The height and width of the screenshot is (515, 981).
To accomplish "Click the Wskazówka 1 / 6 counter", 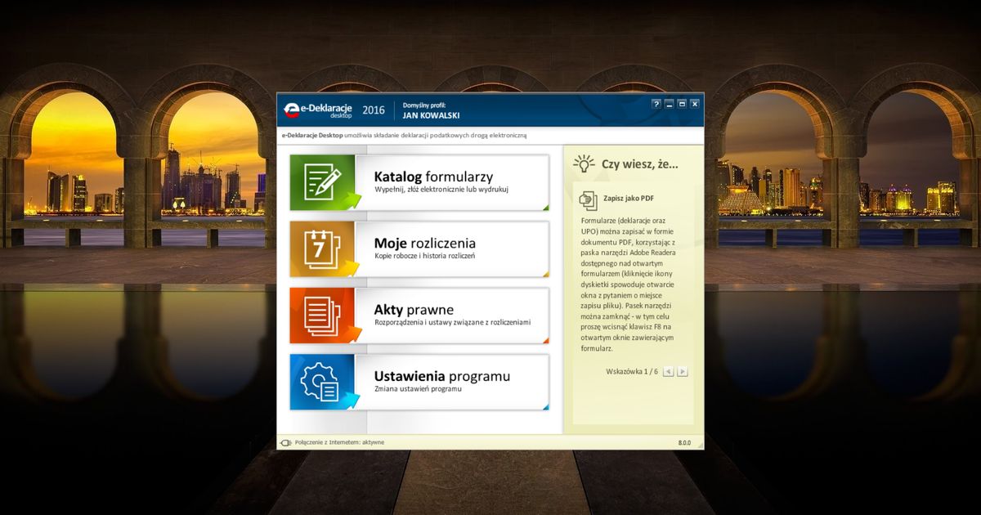I will [x=631, y=372].
